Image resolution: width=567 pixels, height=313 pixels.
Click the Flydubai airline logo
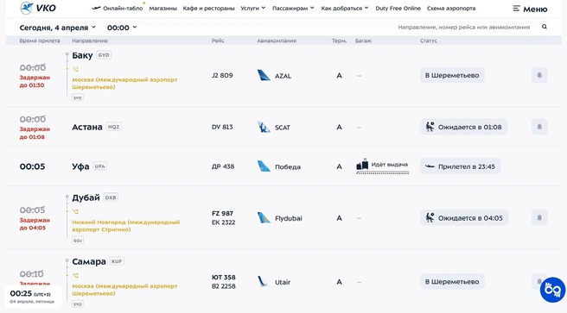point(264,218)
